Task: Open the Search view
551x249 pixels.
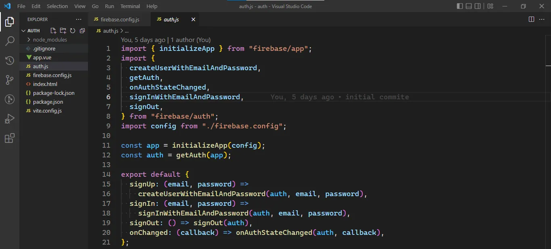Action: (10, 41)
